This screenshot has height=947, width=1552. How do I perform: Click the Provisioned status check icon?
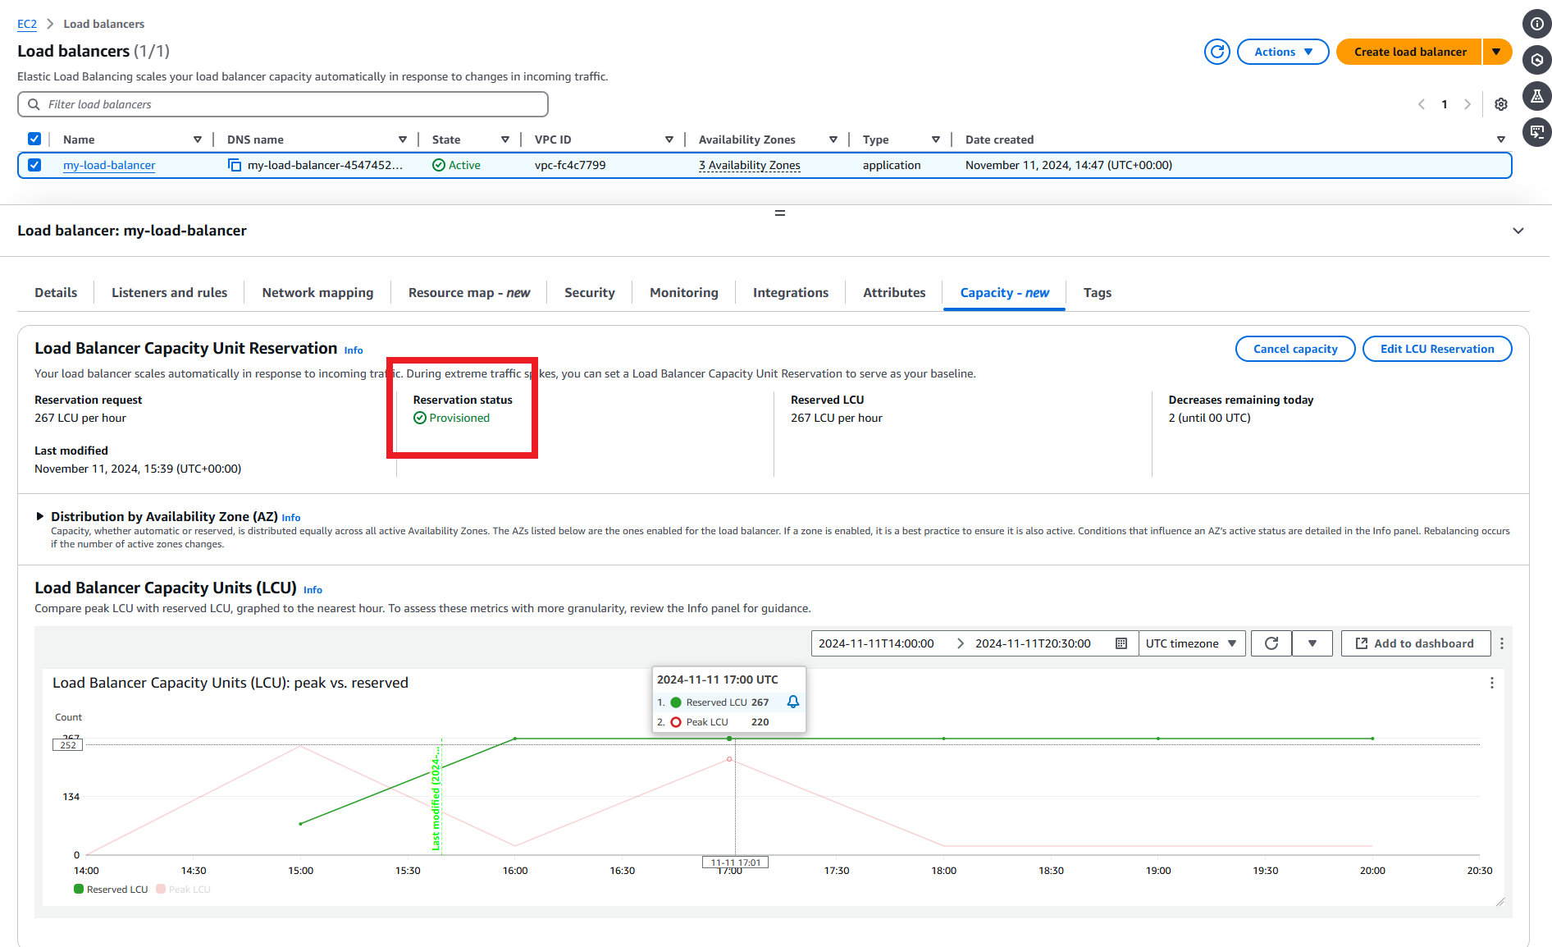420,418
